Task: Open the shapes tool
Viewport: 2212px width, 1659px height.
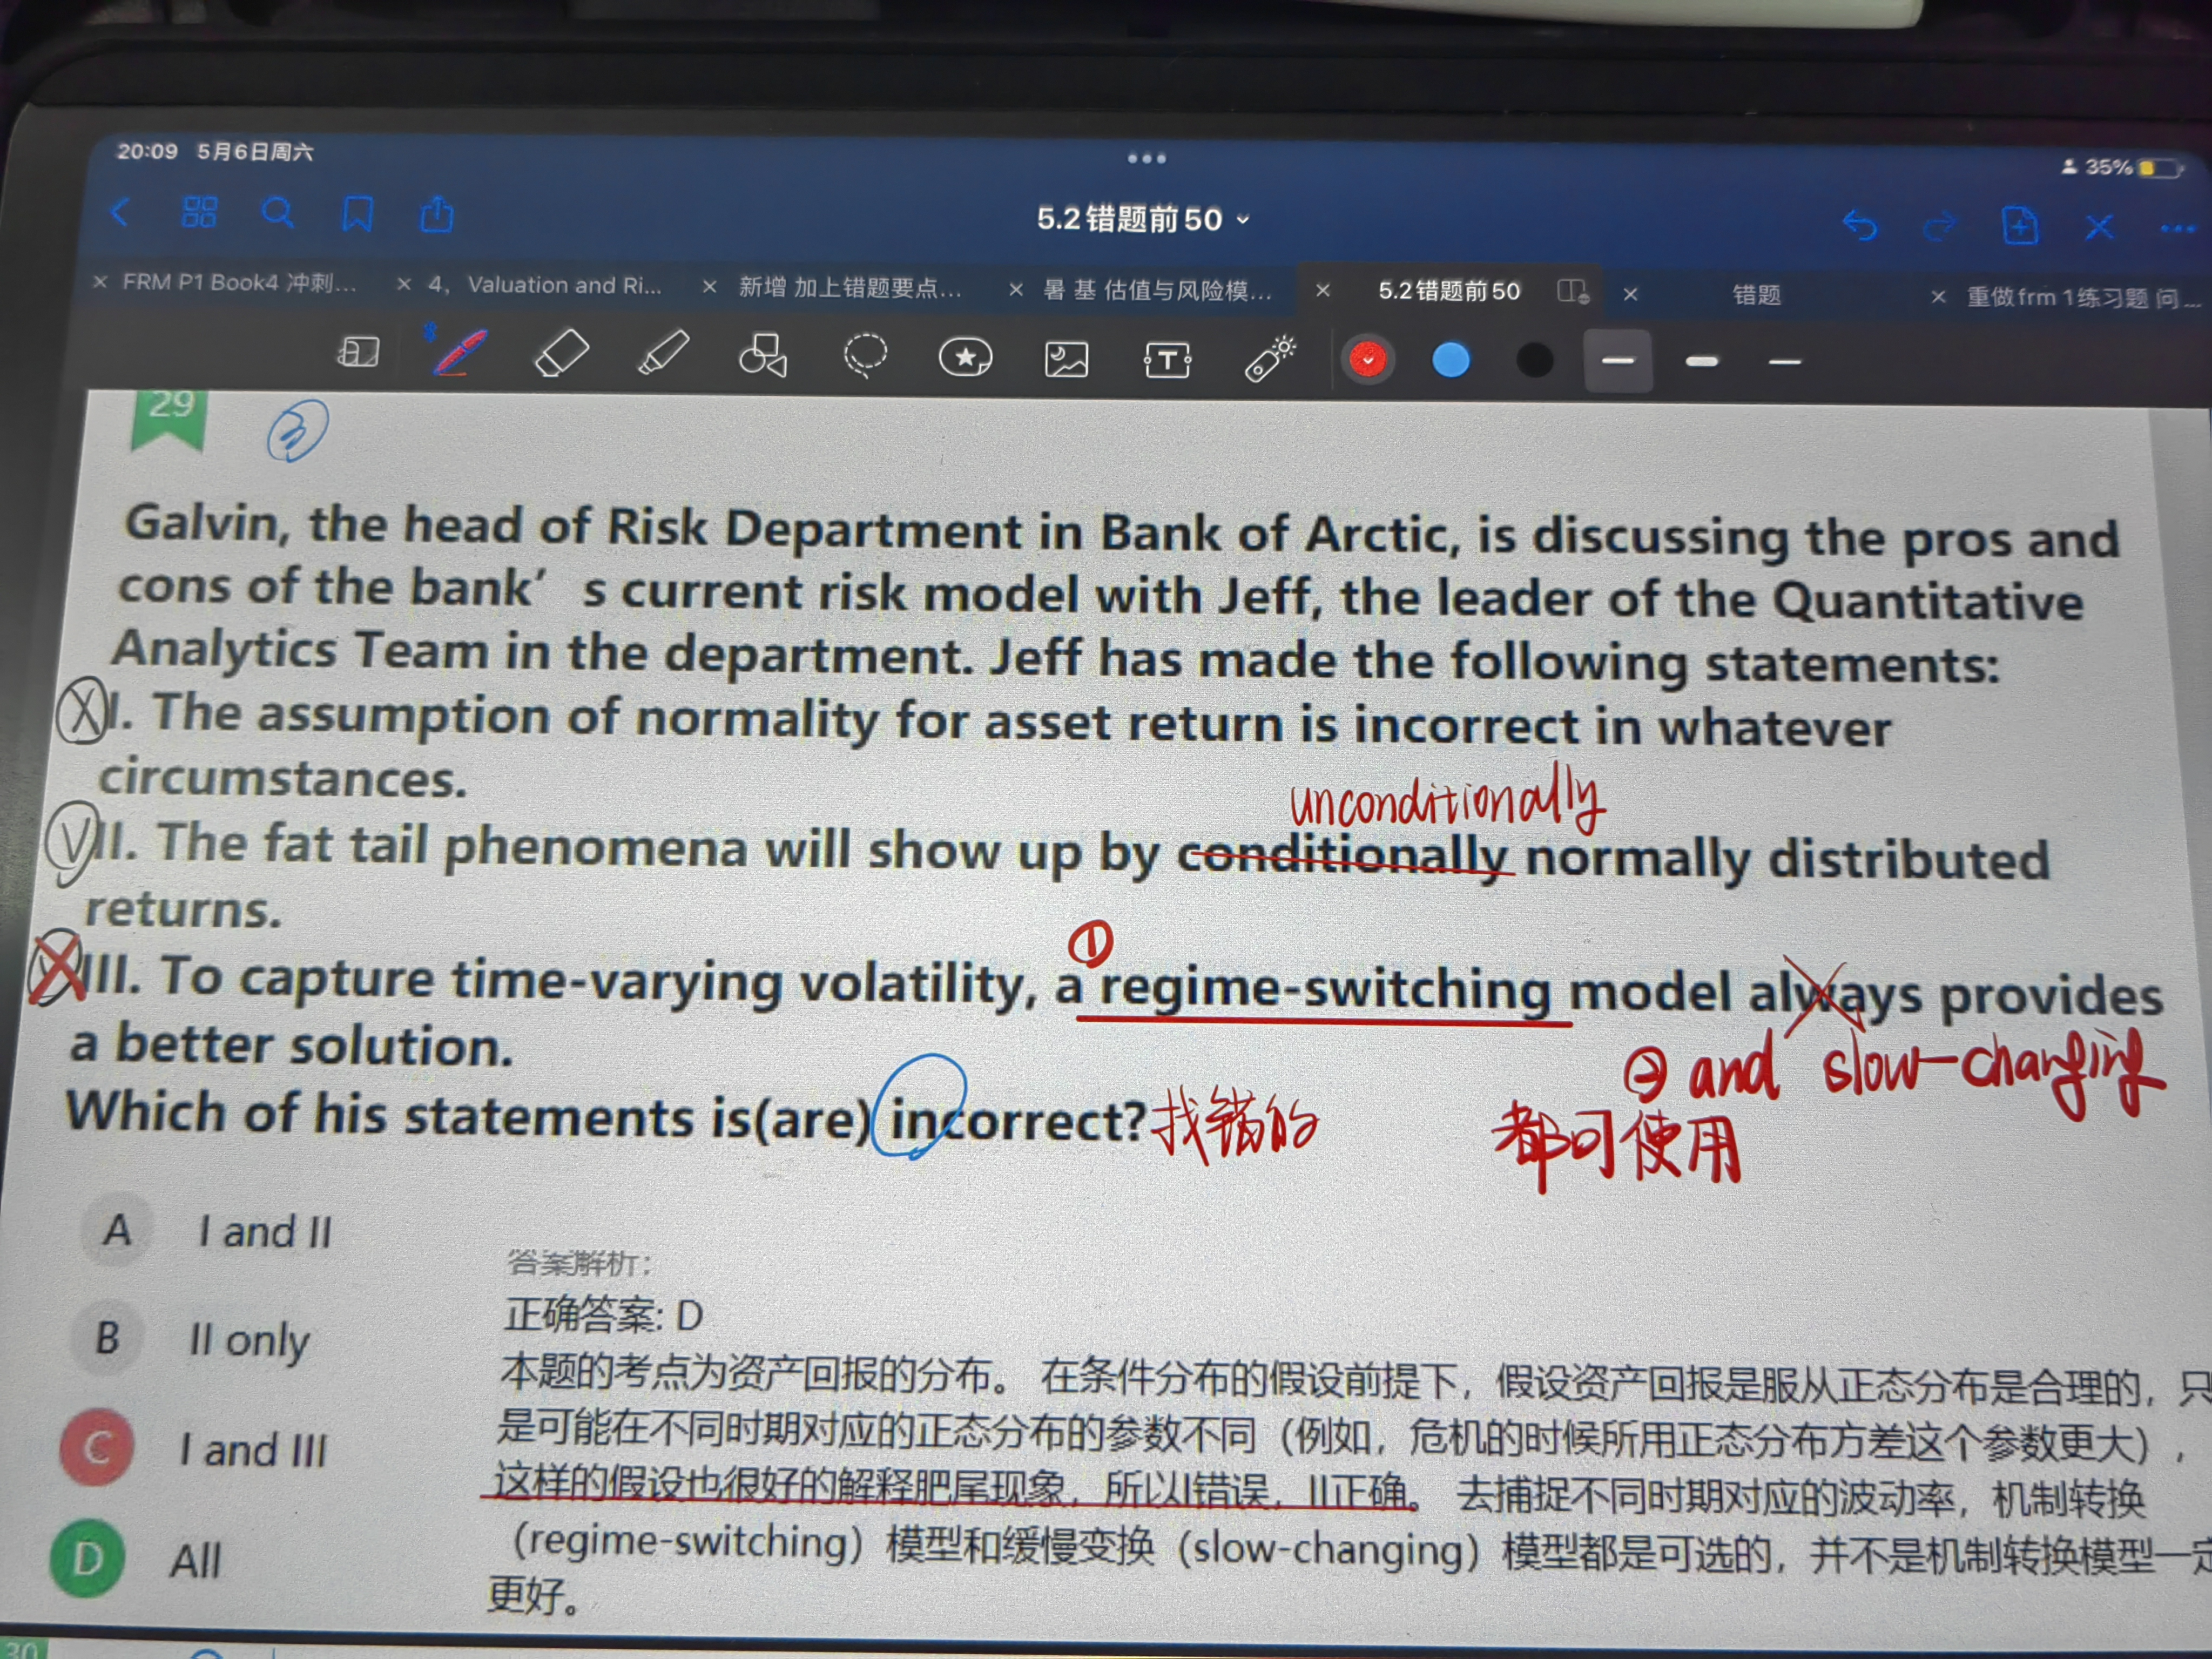Action: click(x=763, y=355)
